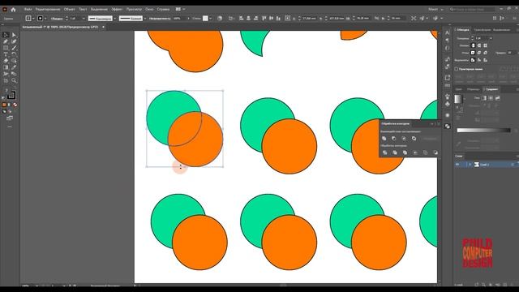Click the gradient slider bar
This screenshot has width=519, height=292.
click(483, 131)
